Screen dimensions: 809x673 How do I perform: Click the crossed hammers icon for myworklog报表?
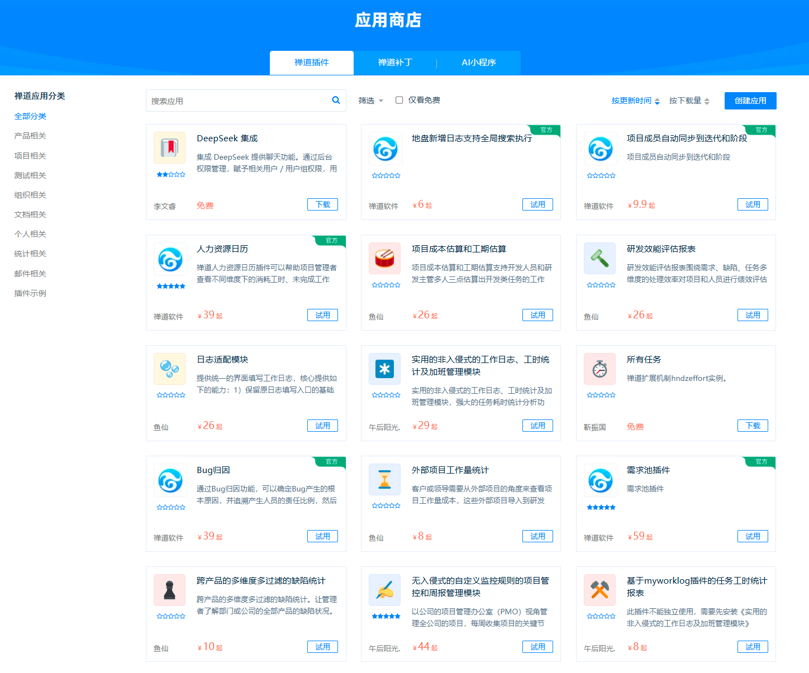(599, 590)
